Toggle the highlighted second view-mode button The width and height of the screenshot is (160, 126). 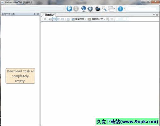click(54, 19)
